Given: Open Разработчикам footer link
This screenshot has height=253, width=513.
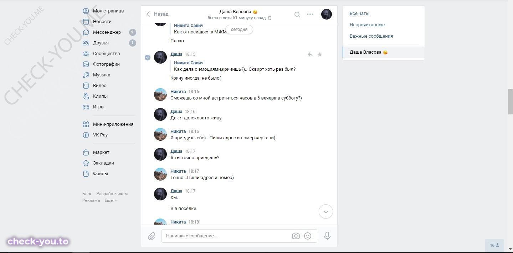Looking at the screenshot, I should [x=112, y=194].
